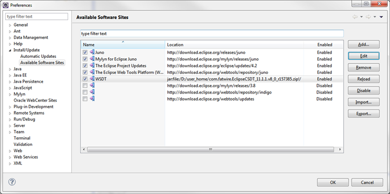Uncheck the WSDT site checkbox
The image size is (390, 194).
(x=85, y=79)
